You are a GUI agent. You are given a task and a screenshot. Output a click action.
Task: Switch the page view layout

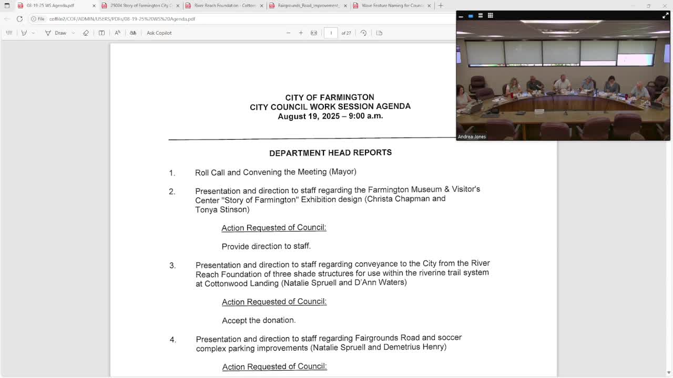[379, 33]
